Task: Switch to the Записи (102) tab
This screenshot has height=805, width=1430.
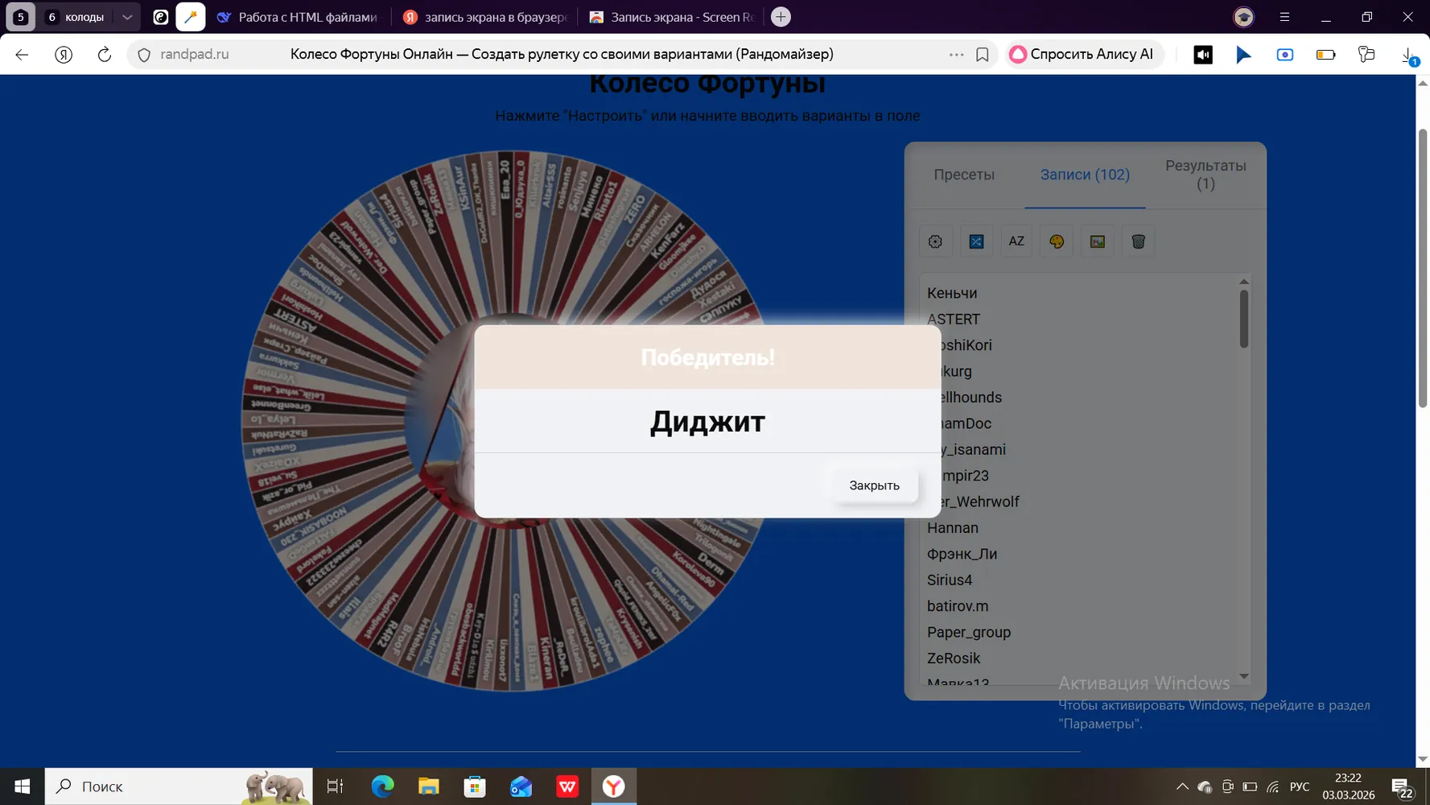Action: 1085,175
